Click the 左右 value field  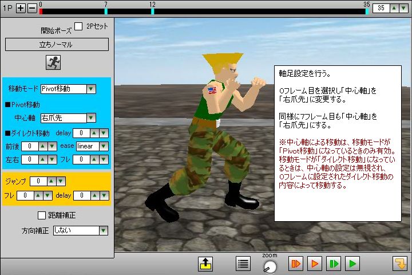(x=30, y=159)
